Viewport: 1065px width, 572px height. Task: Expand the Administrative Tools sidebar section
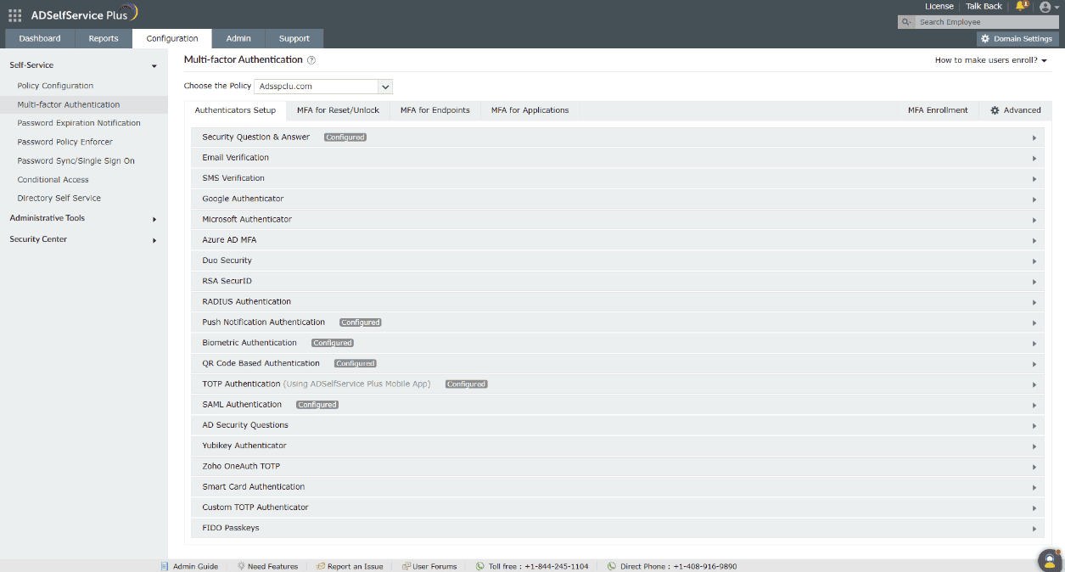point(154,218)
